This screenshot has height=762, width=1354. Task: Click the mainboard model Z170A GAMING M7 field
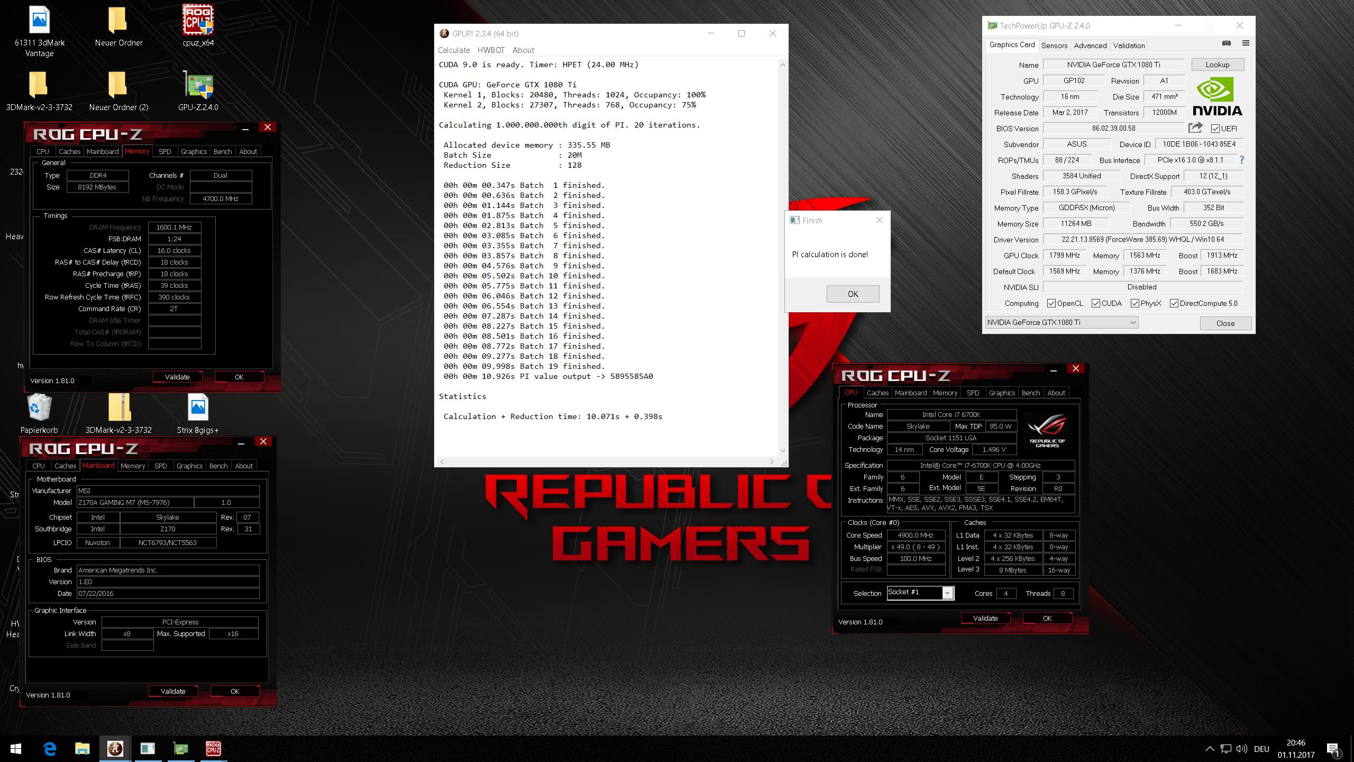click(x=135, y=502)
